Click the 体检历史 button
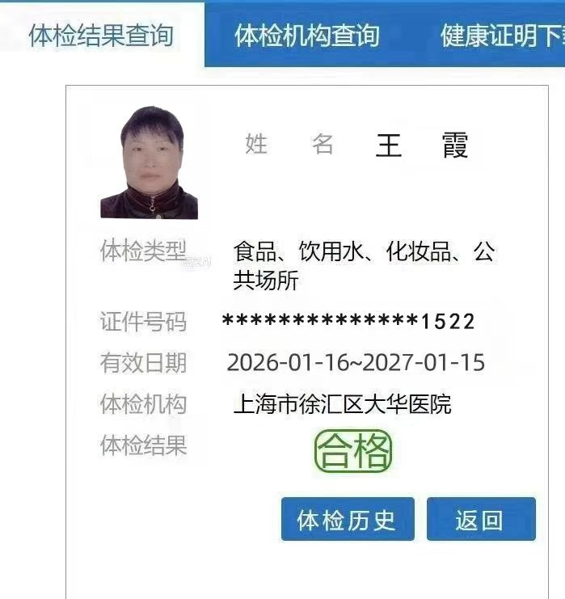The image size is (565, 599). coord(348,519)
